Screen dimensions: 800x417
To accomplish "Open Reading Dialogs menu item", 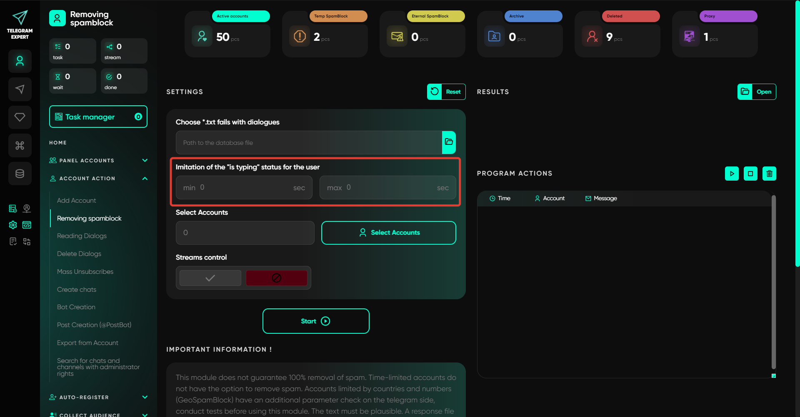I will [x=82, y=236].
